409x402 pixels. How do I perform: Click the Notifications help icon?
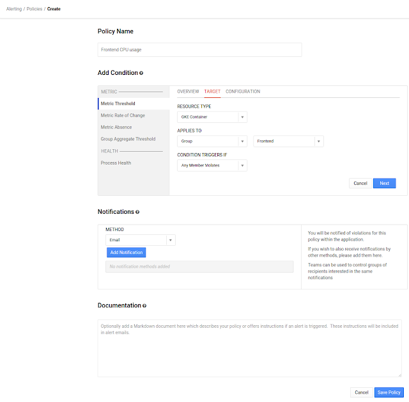click(137, 212)
